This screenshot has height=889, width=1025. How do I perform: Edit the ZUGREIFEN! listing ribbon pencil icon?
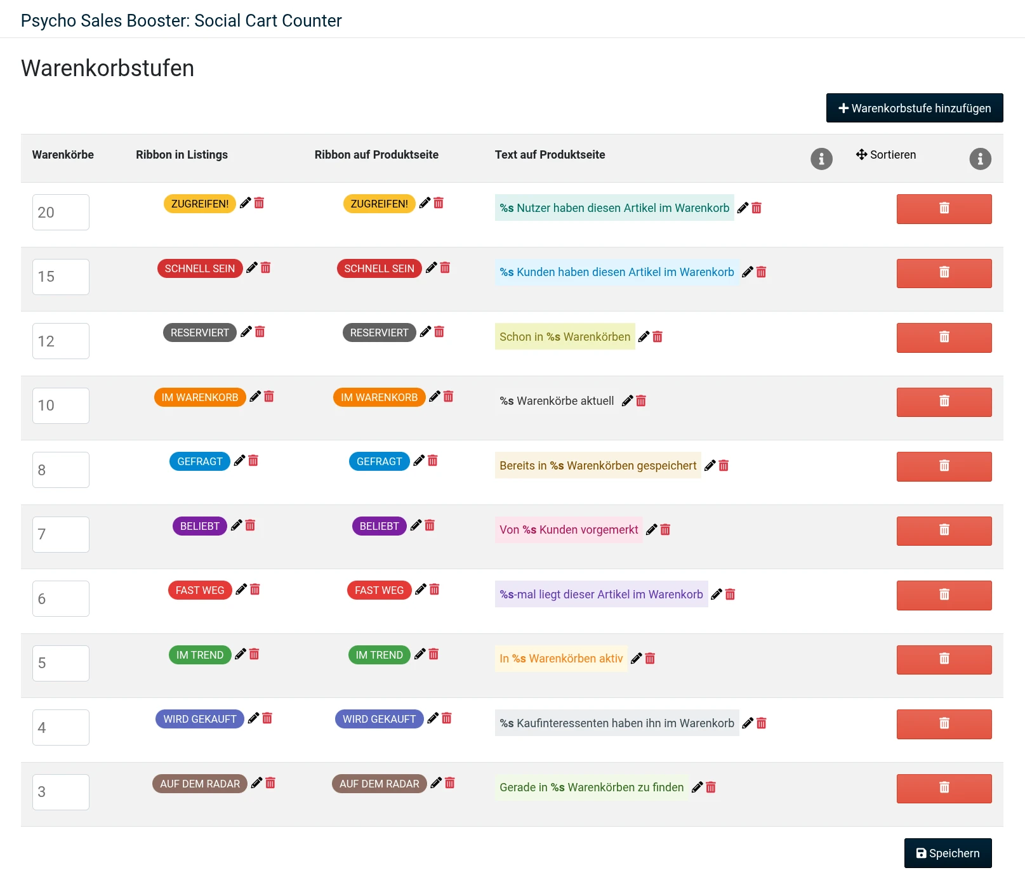[245, 203]
